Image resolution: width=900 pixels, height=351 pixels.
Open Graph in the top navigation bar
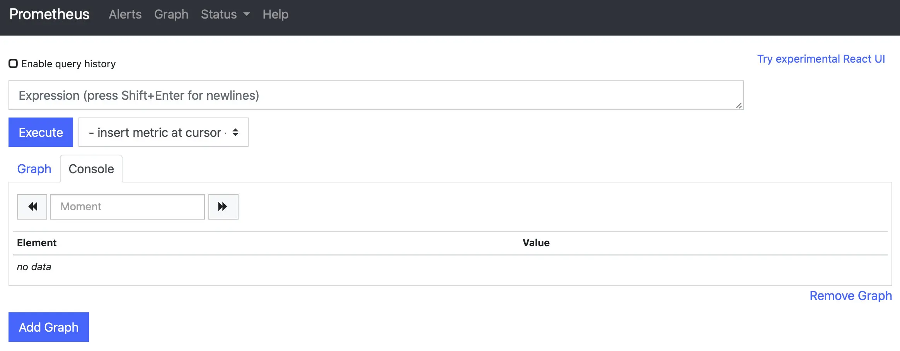point(171,14)
